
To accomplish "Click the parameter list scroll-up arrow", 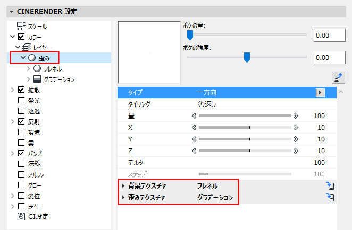I will click(x=341, y=92).
